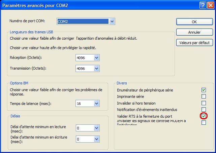The image size is (216, 153).
Task: Uncheck Enumérateur de périphérique série
Action: [x=204, y=90]
